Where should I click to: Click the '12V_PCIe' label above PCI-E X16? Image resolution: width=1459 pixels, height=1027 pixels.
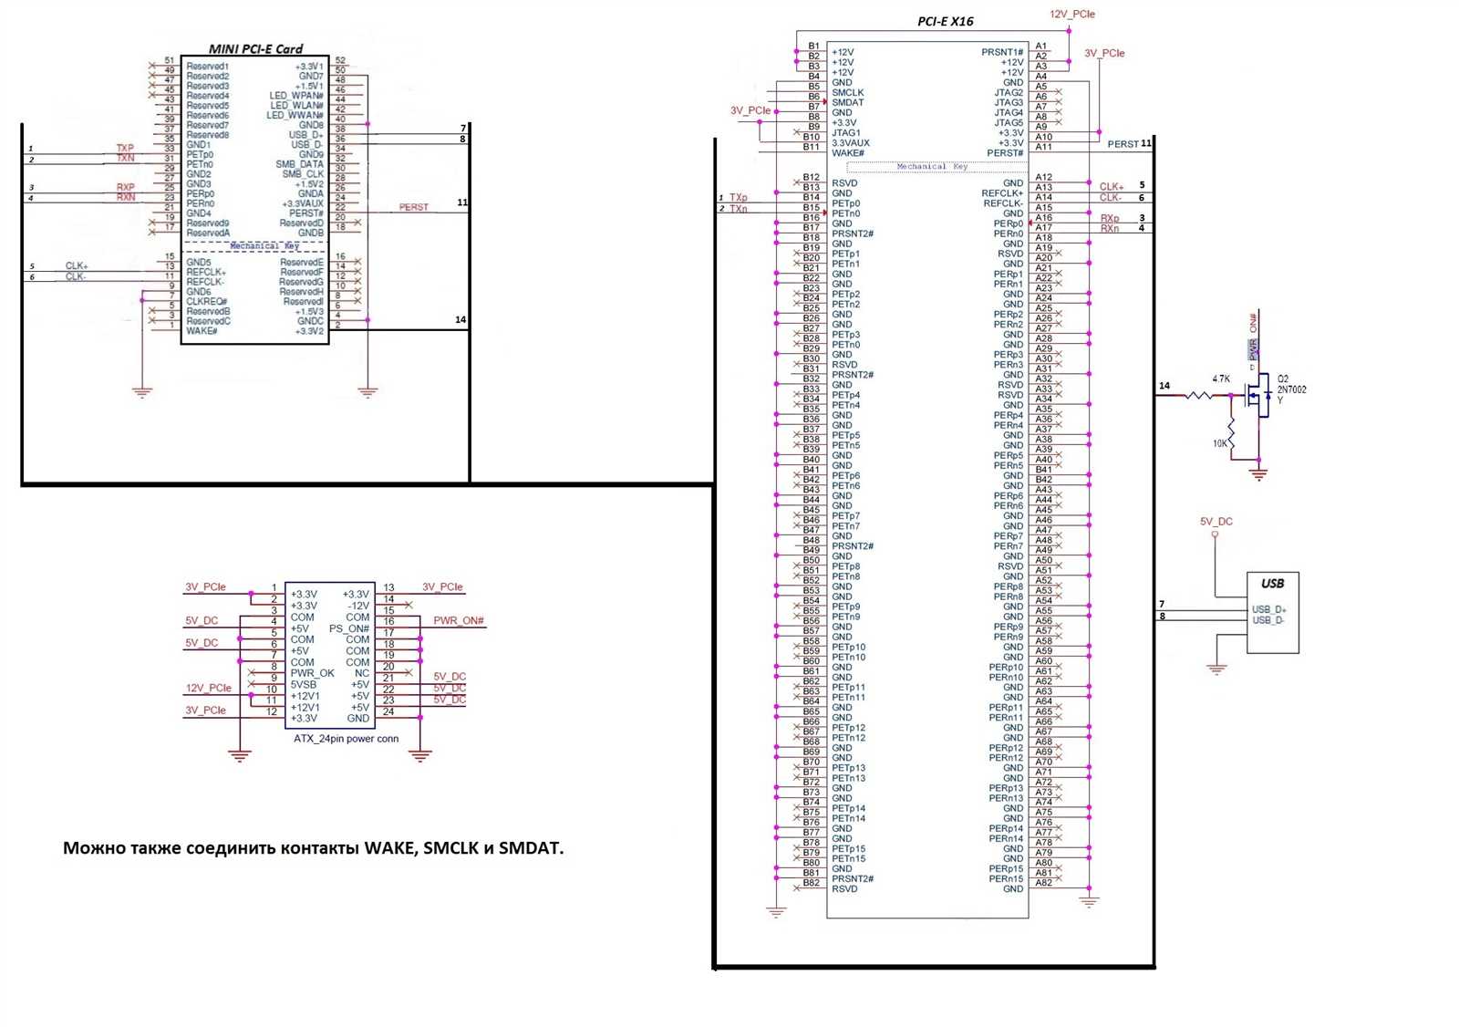[1071, 15]
